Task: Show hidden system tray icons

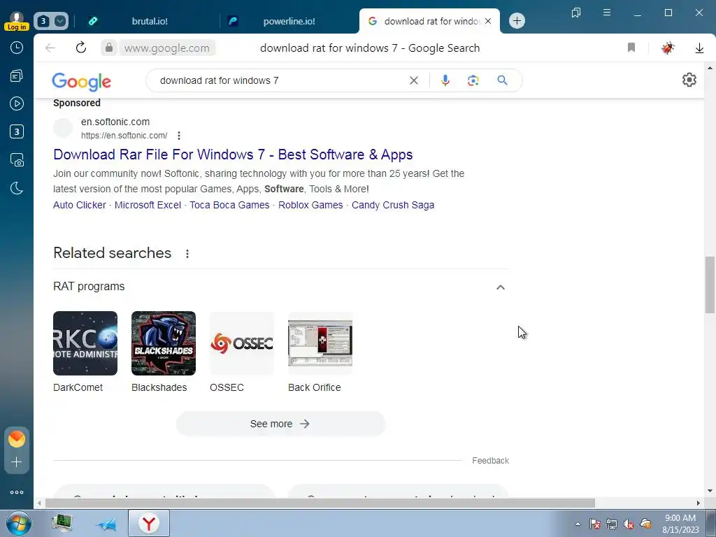Action: click(578, 524)
